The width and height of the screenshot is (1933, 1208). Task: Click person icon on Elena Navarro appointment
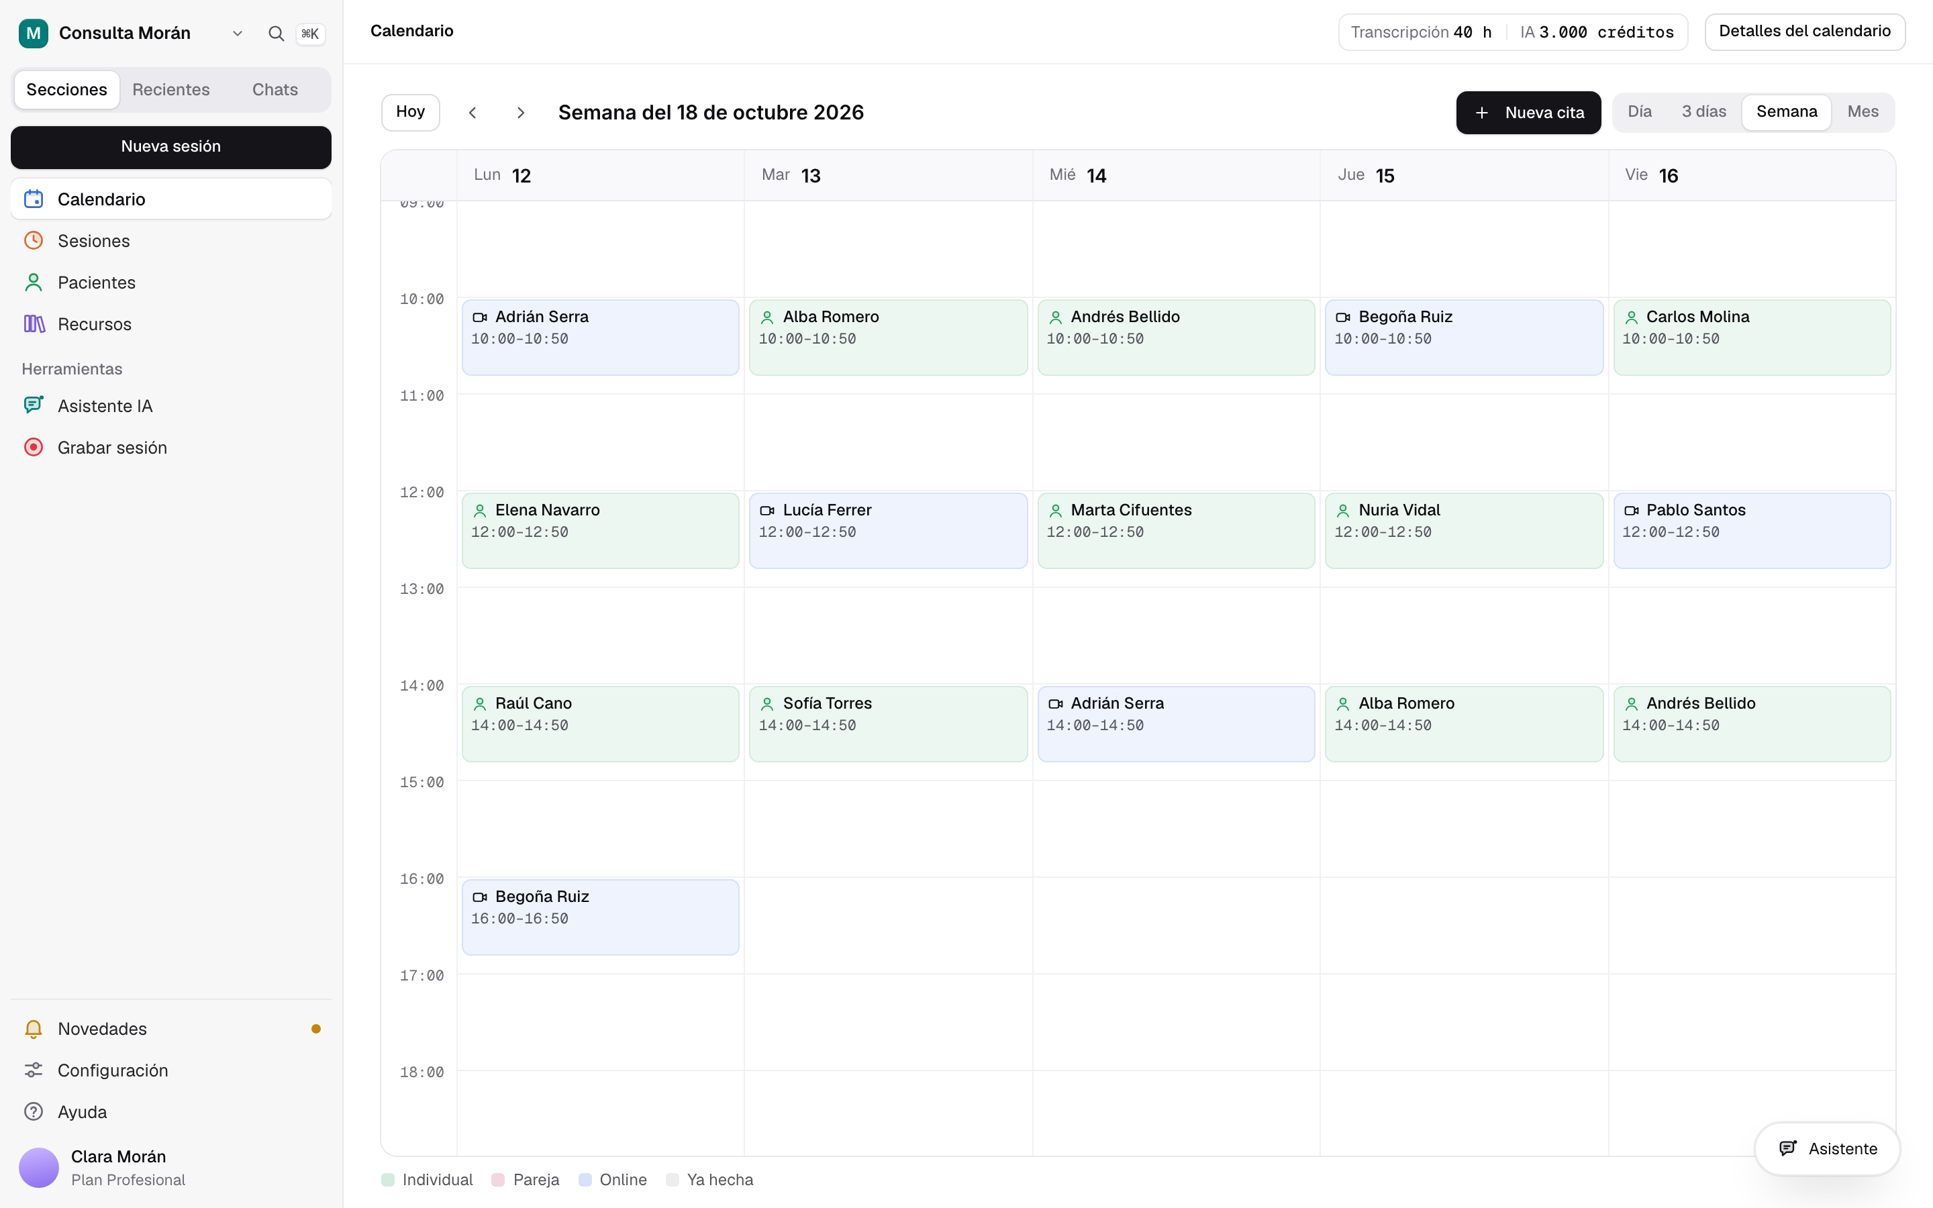click(480, 511)
